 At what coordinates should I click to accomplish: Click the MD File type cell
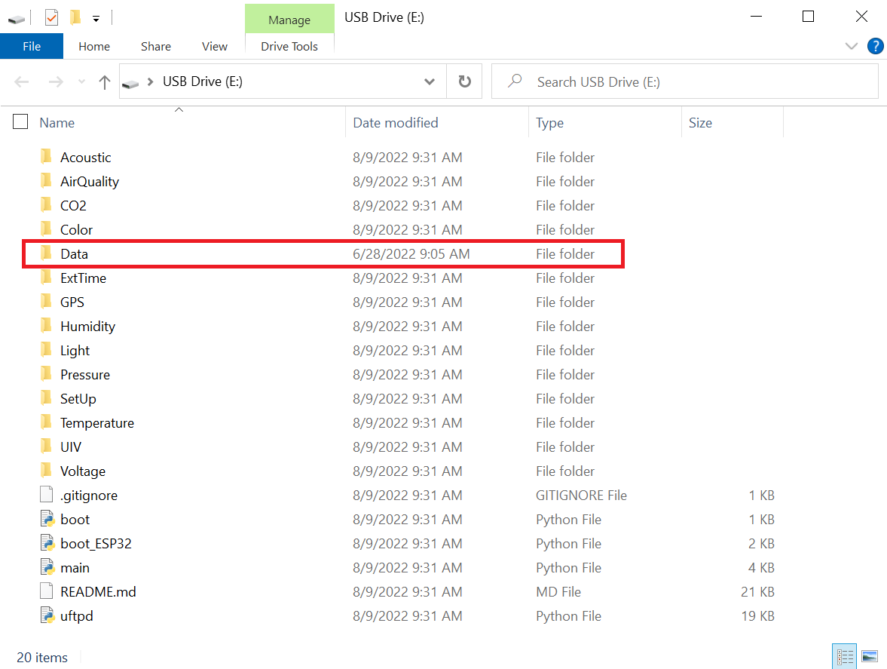pos(558,592)
